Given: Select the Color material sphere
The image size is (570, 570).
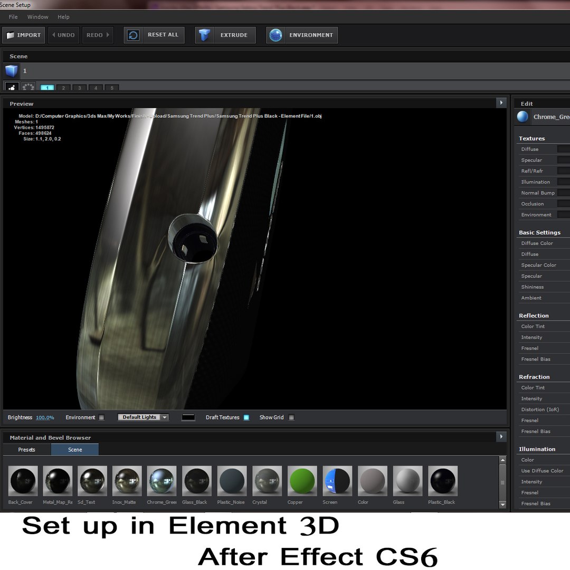Looking at the screenshot, I should click(373, 481).
